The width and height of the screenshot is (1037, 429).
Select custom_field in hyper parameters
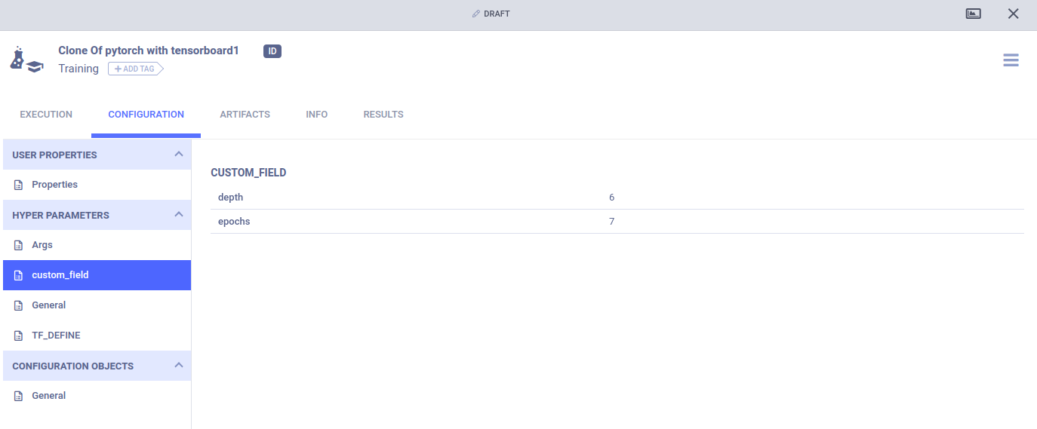click(60, 275)
